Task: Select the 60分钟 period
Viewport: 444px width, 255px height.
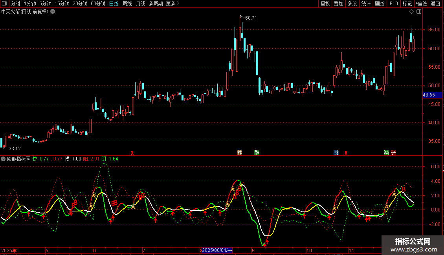Action: 98,4
